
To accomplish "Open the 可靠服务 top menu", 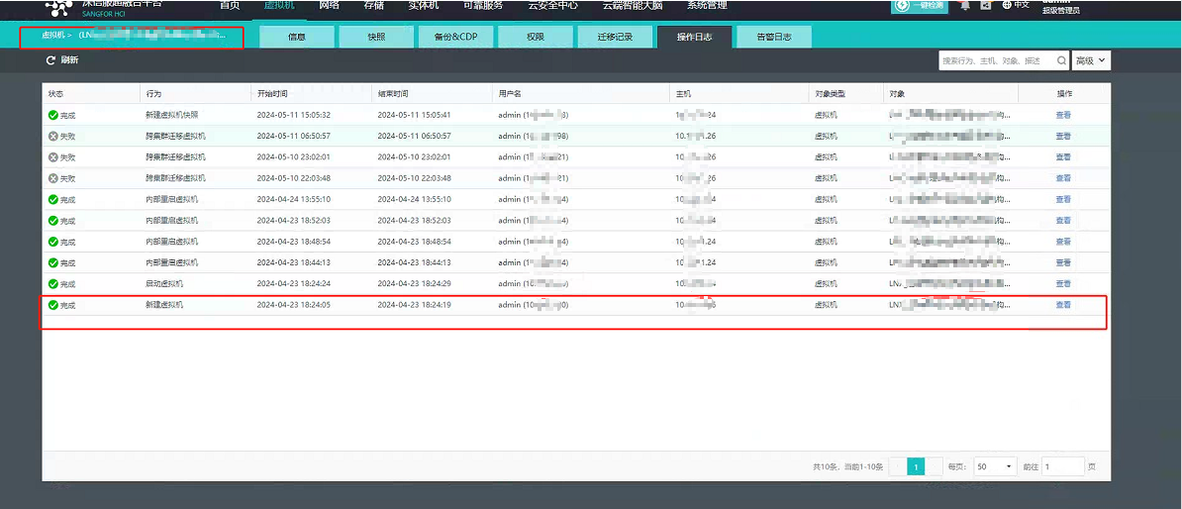I will tap(482, 5).
